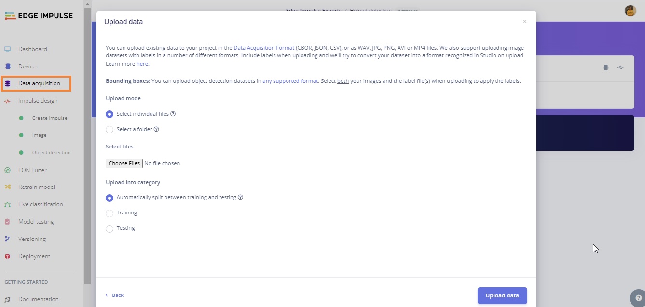
Task: Click help icon next to Select individual files
Action: [x=173, y=114]
